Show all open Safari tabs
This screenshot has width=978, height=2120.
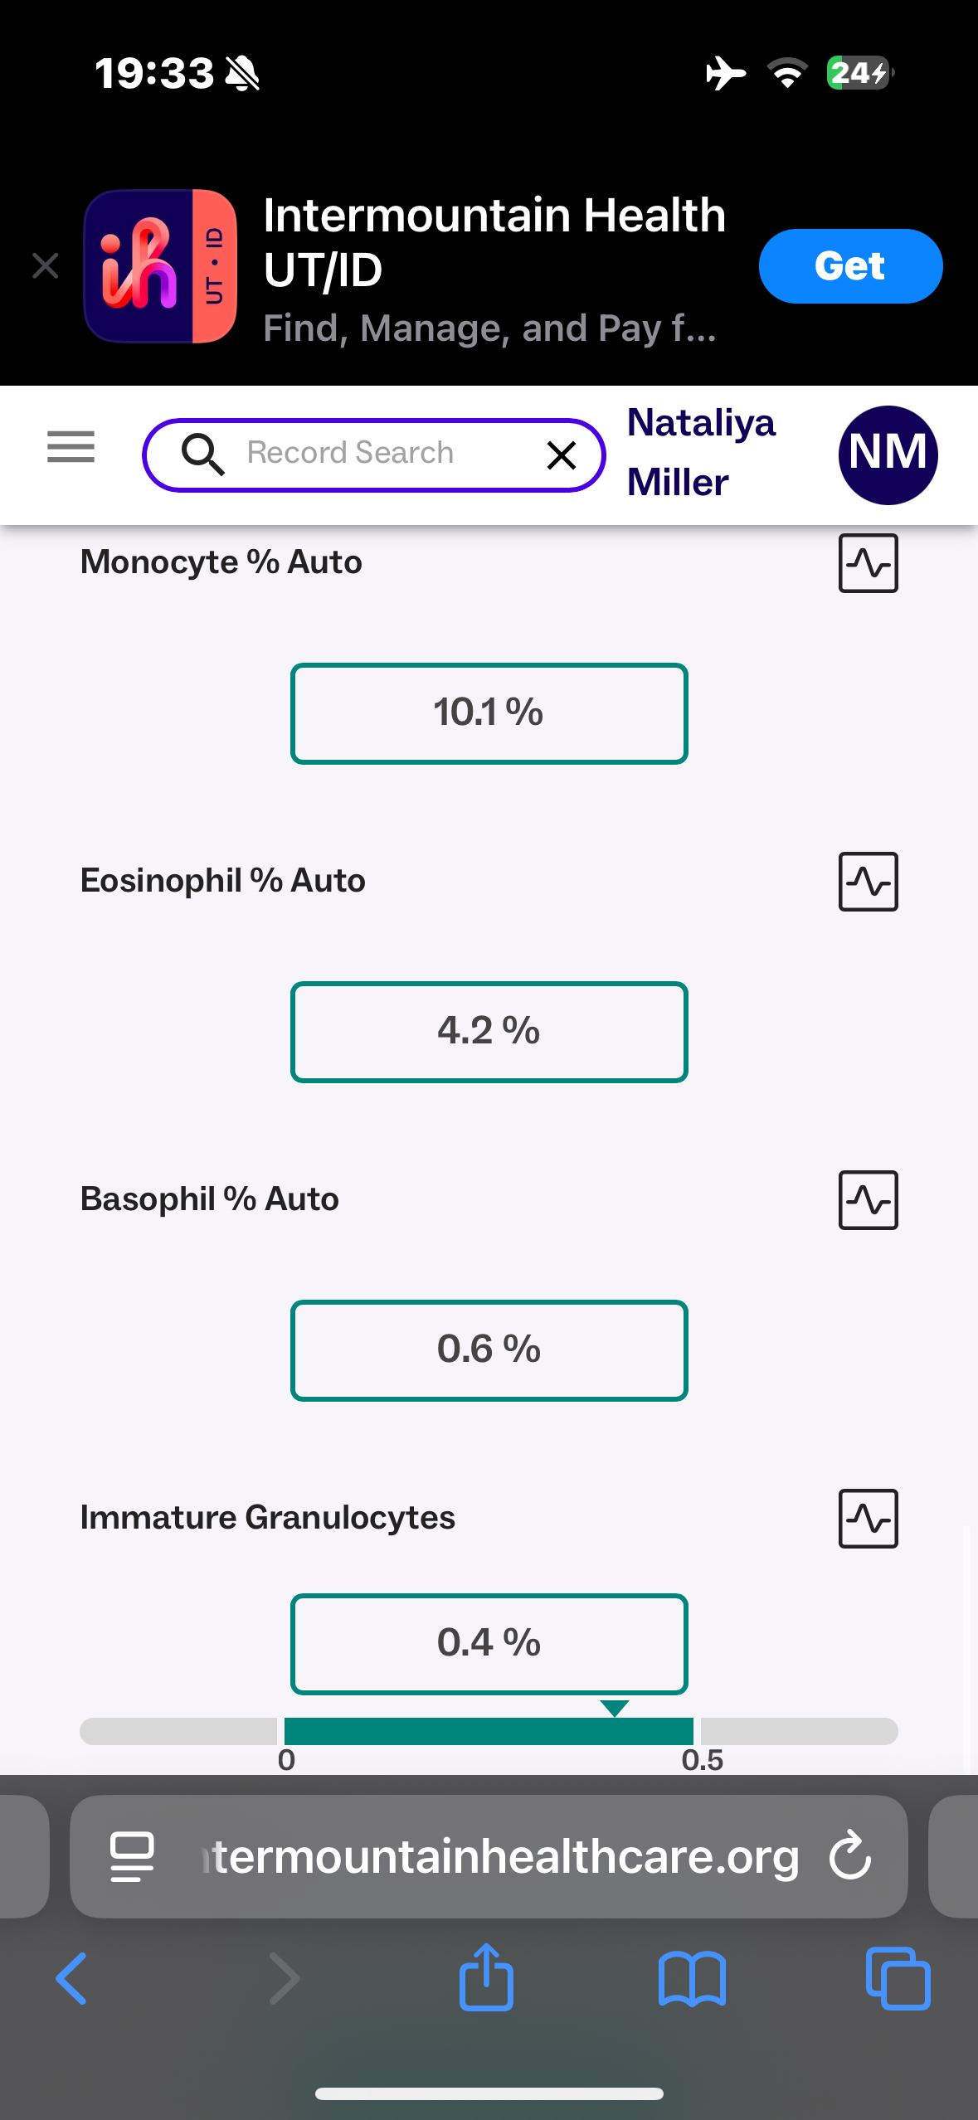click(898, 1978)
